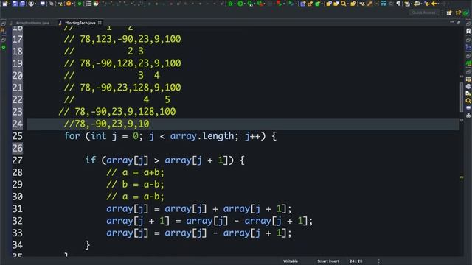Click the 'for' keyword on line 25
Screen dimensions: 472x265
(x=72, y=136)
